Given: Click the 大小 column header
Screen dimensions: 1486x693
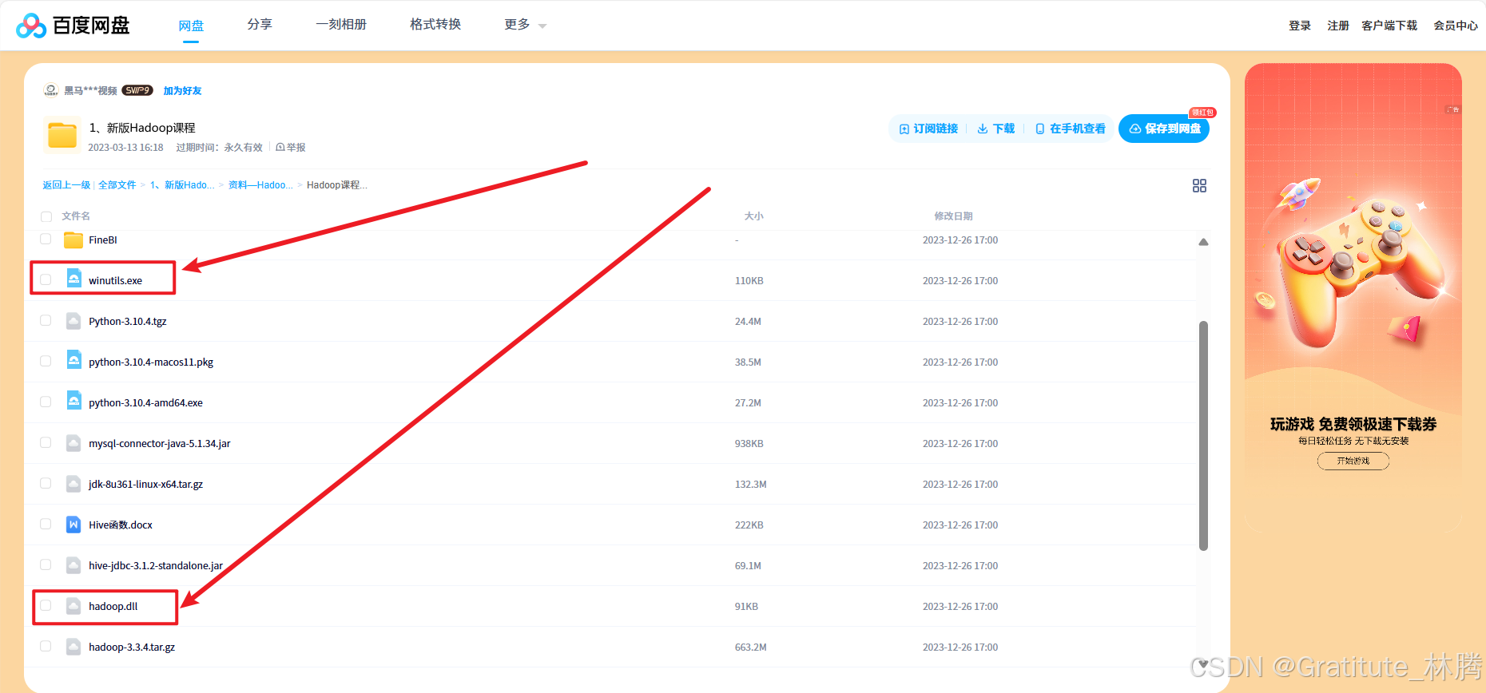Looking at the screenshot, I should tap(754, 216).
